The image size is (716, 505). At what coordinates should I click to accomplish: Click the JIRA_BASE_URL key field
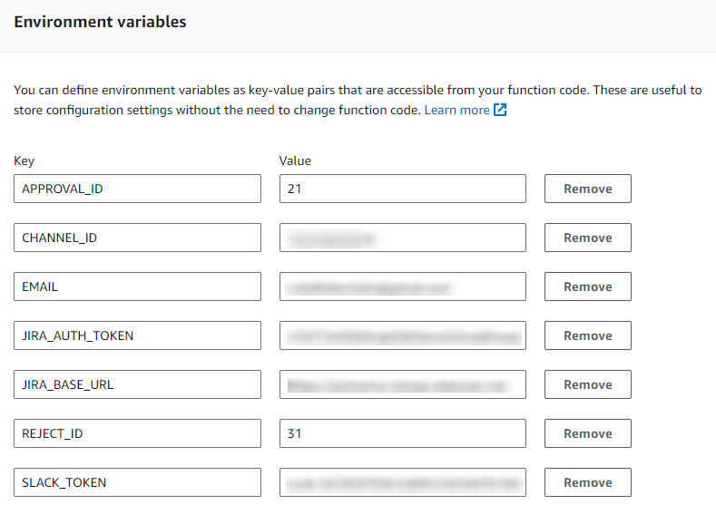[x=137, y=384]
